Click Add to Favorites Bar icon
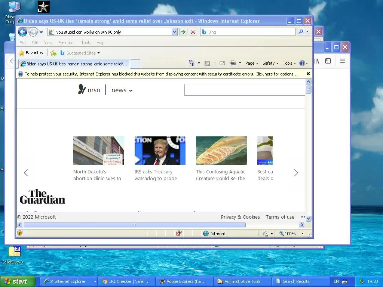383x287 pixels. tap(53, 53)
